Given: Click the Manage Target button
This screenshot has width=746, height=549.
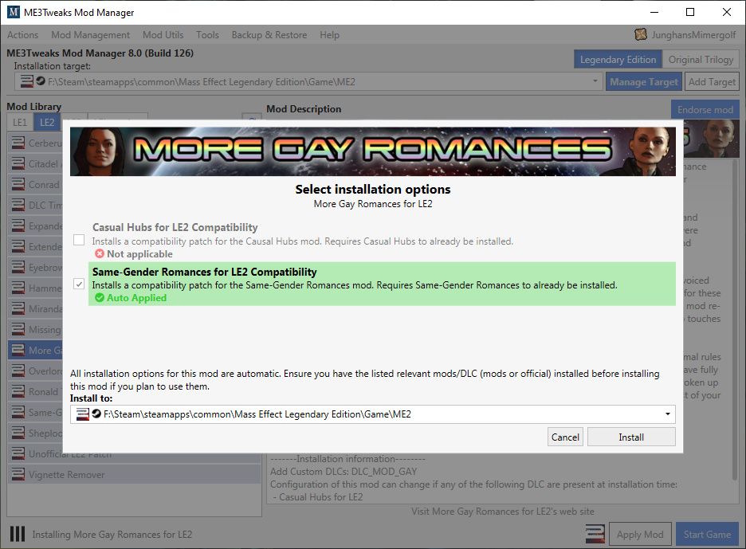Looking at the screenshot, I should (x=644, y=82).
